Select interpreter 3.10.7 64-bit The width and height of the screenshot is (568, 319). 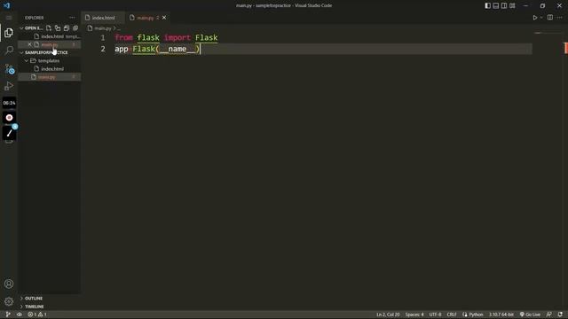[501, 315]
